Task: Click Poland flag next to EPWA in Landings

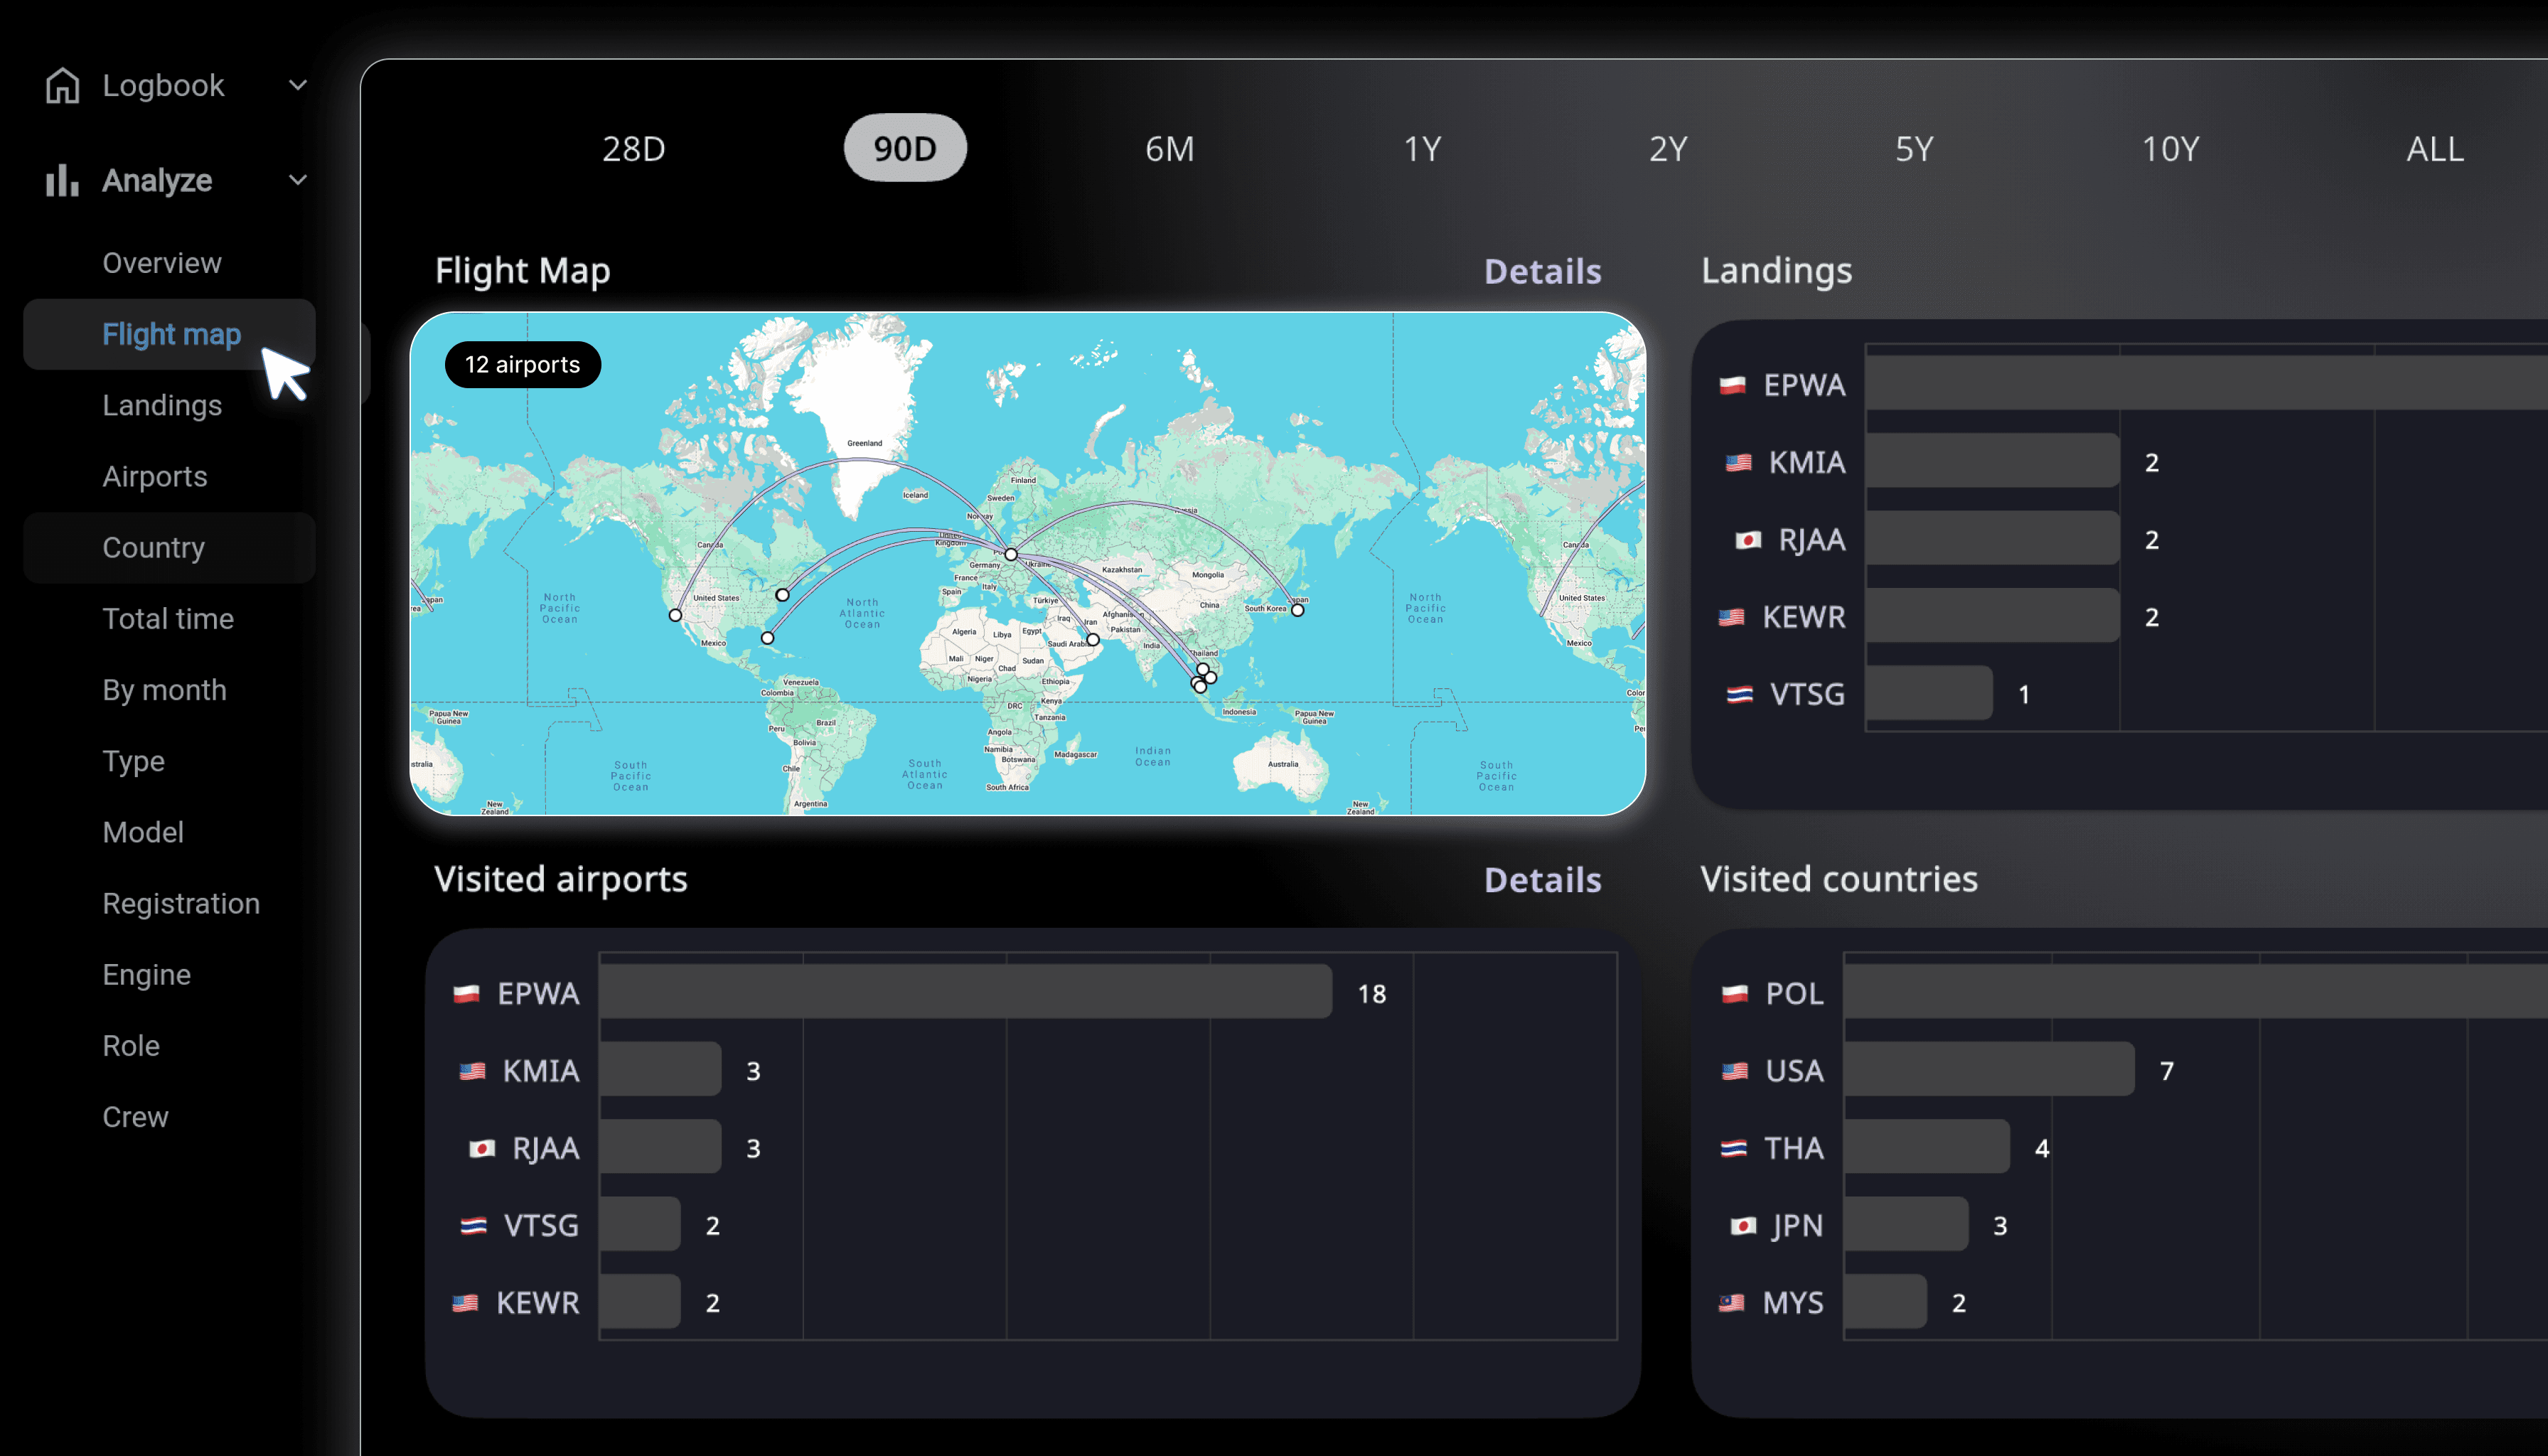Action: pyautogui.click(x=1732, y=385)
